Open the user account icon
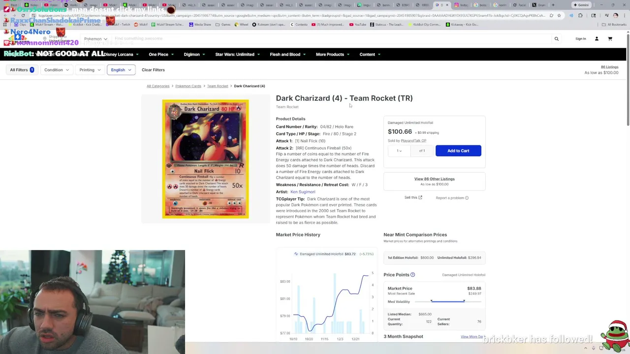This screenshot has width=630, height=354. click(597, 39)
